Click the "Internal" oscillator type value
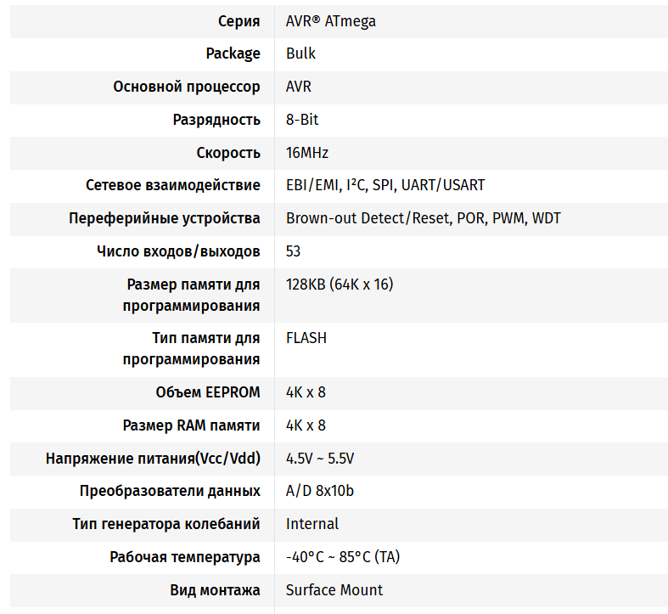This screenshot has width=668, height=614. coord(312,524)
